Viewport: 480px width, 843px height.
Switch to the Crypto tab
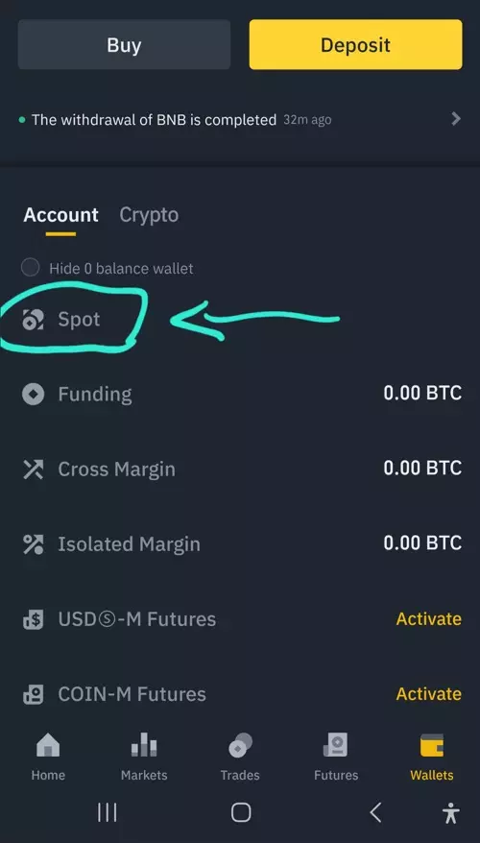coord(149,215)
